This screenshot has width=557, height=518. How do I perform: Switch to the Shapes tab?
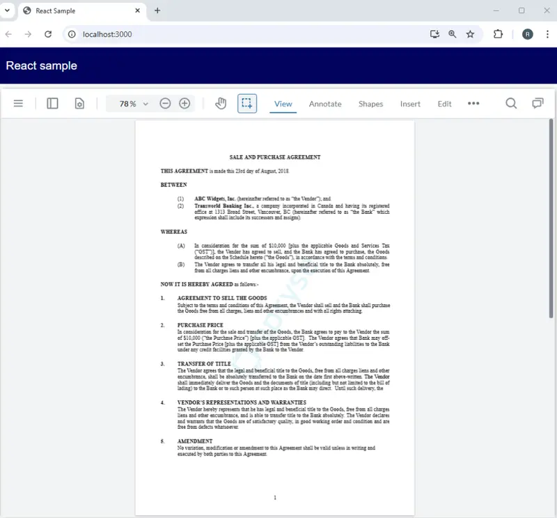(370, 104)
